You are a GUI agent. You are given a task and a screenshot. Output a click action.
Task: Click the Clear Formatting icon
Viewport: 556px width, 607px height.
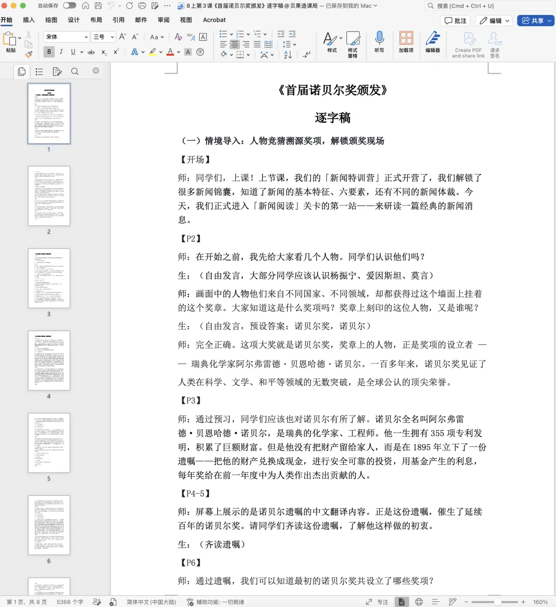point(178,37)
